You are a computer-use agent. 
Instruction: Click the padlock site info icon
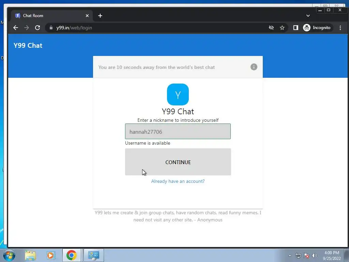click(x=51, y=28)
